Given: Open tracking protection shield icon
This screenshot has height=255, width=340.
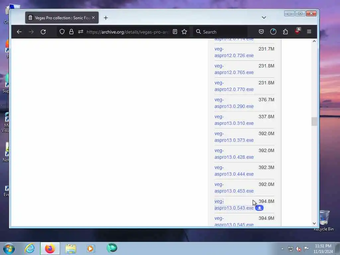Looking at the screenshot, I should 62,32.
